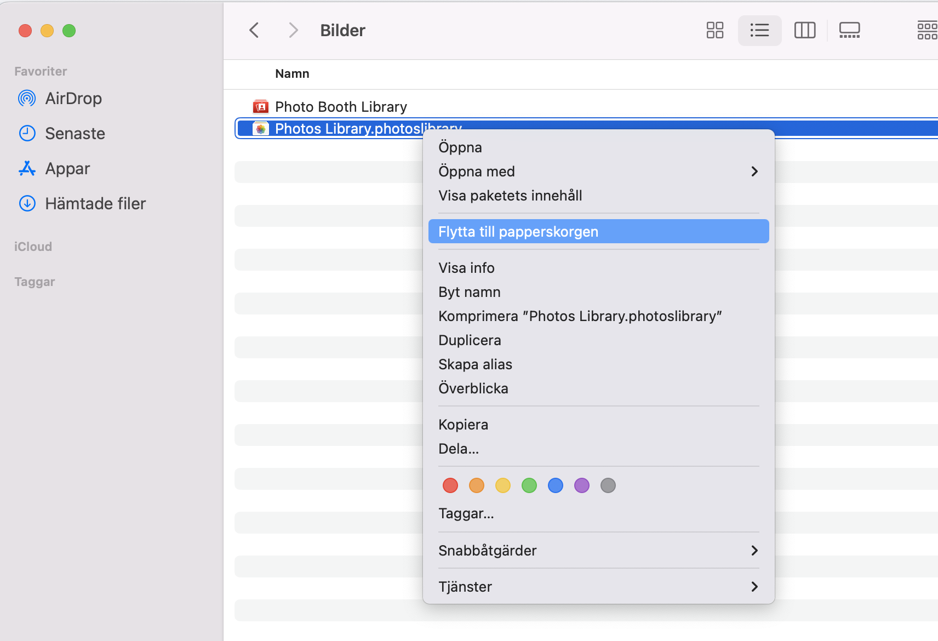Click the Hämtade filer download icon

tap(27, 204)
